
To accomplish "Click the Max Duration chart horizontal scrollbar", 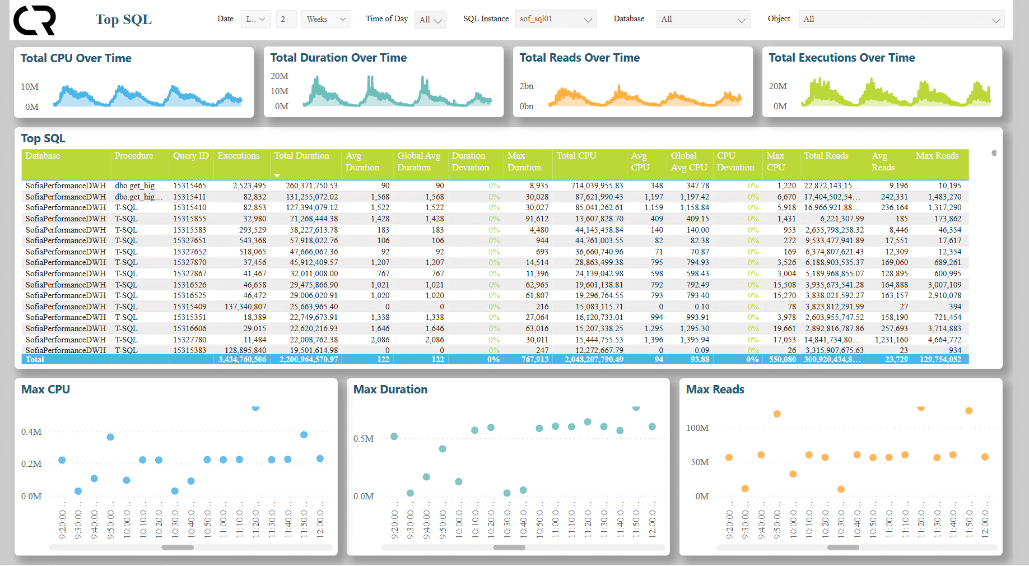I will [509, 548].
